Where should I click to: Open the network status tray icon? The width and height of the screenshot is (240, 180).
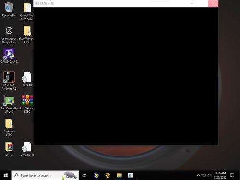[x=204, y=175]
